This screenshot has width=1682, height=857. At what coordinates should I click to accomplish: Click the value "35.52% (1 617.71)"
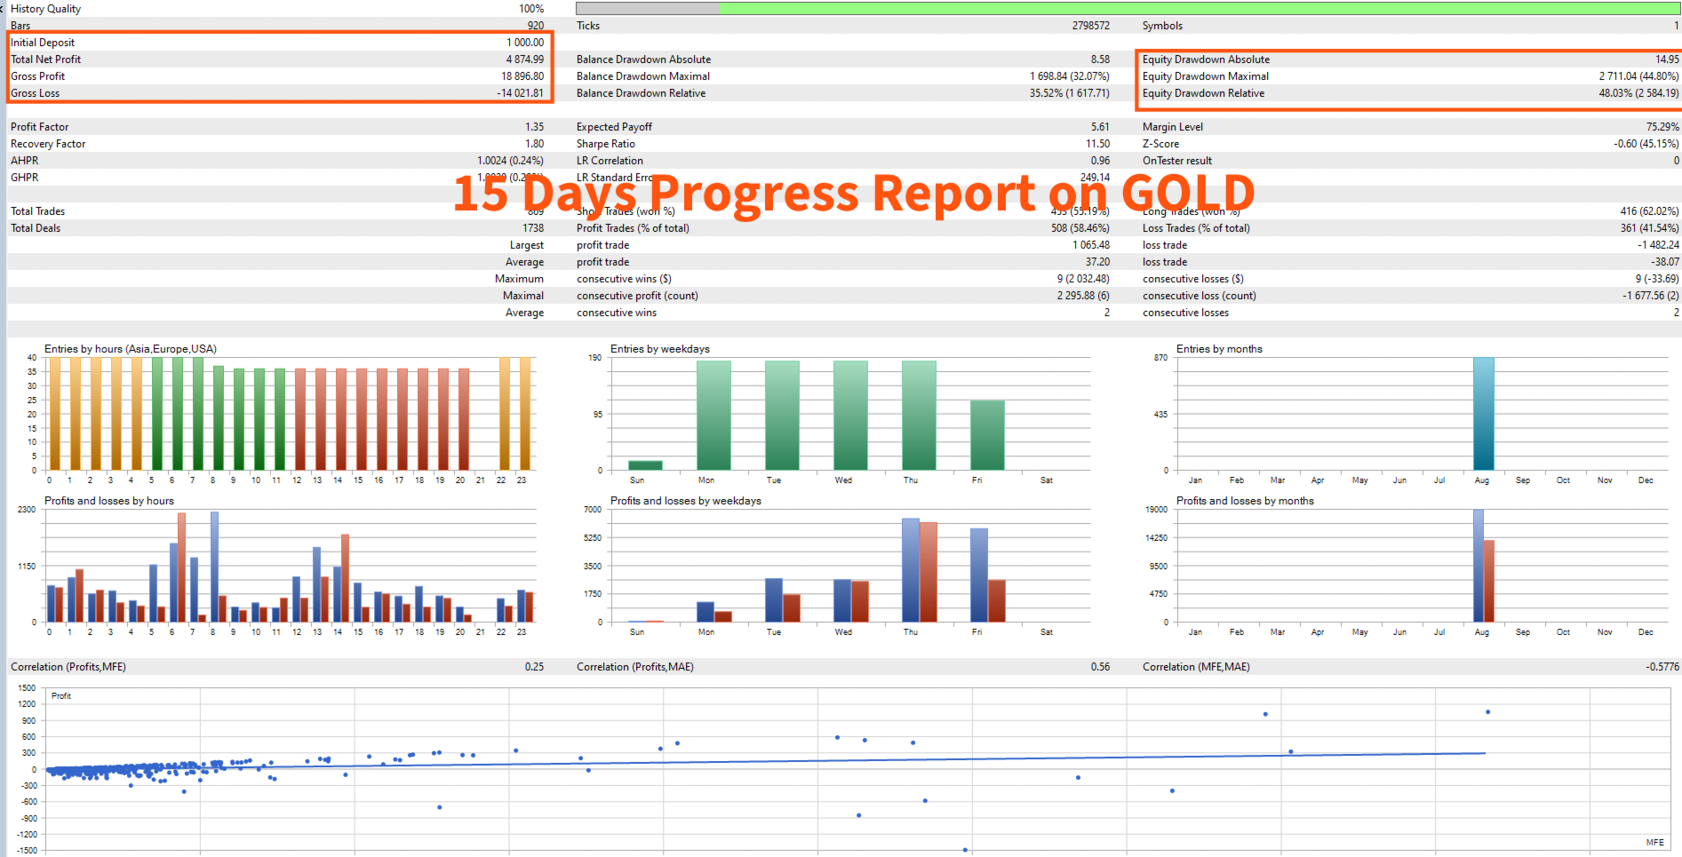pyautogui.click(x=1070, y=93)
